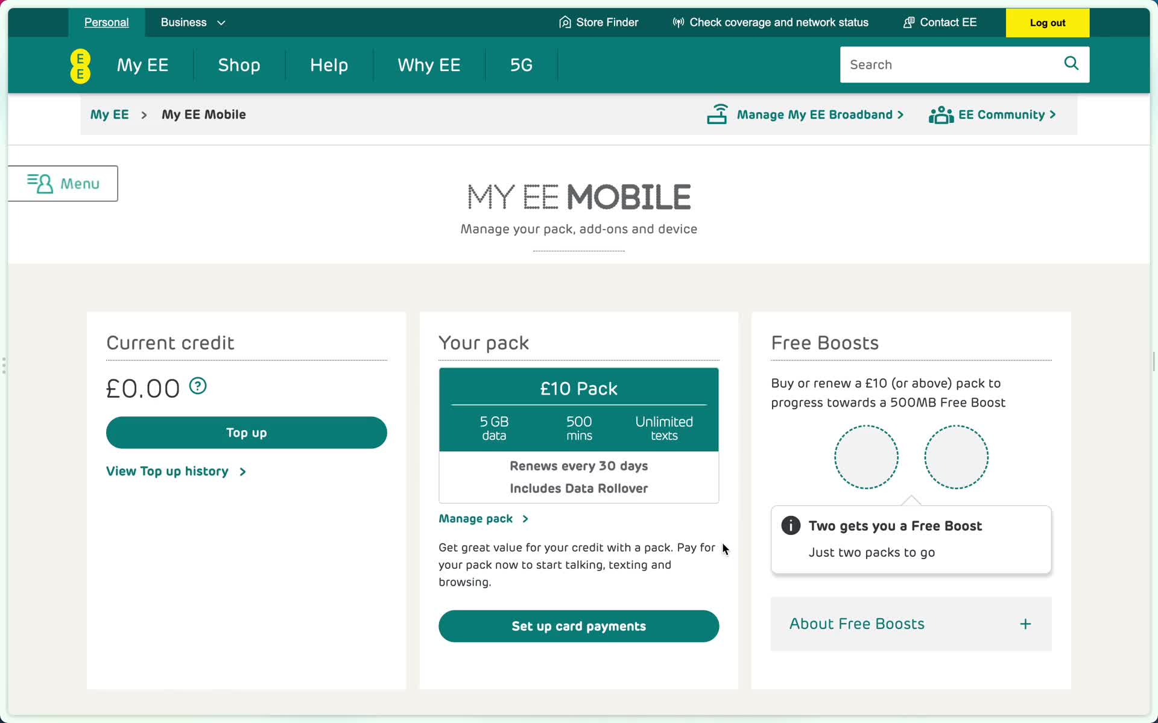Click My EE breadcrumb link
1158x723 pixels.
pos(109,114)
